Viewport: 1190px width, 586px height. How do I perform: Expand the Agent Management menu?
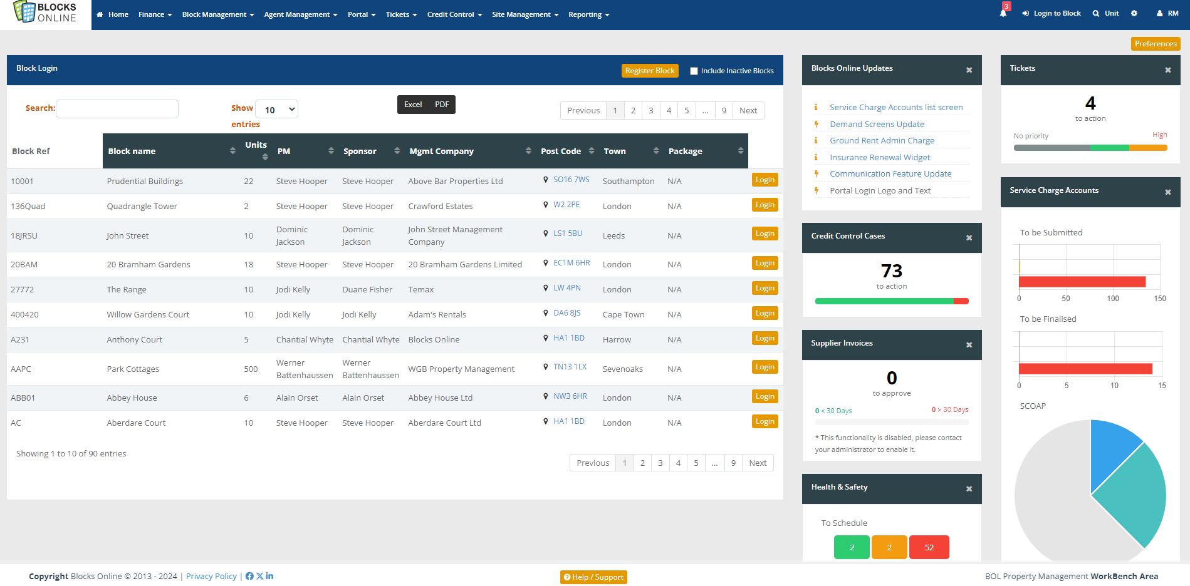(301, 14)
